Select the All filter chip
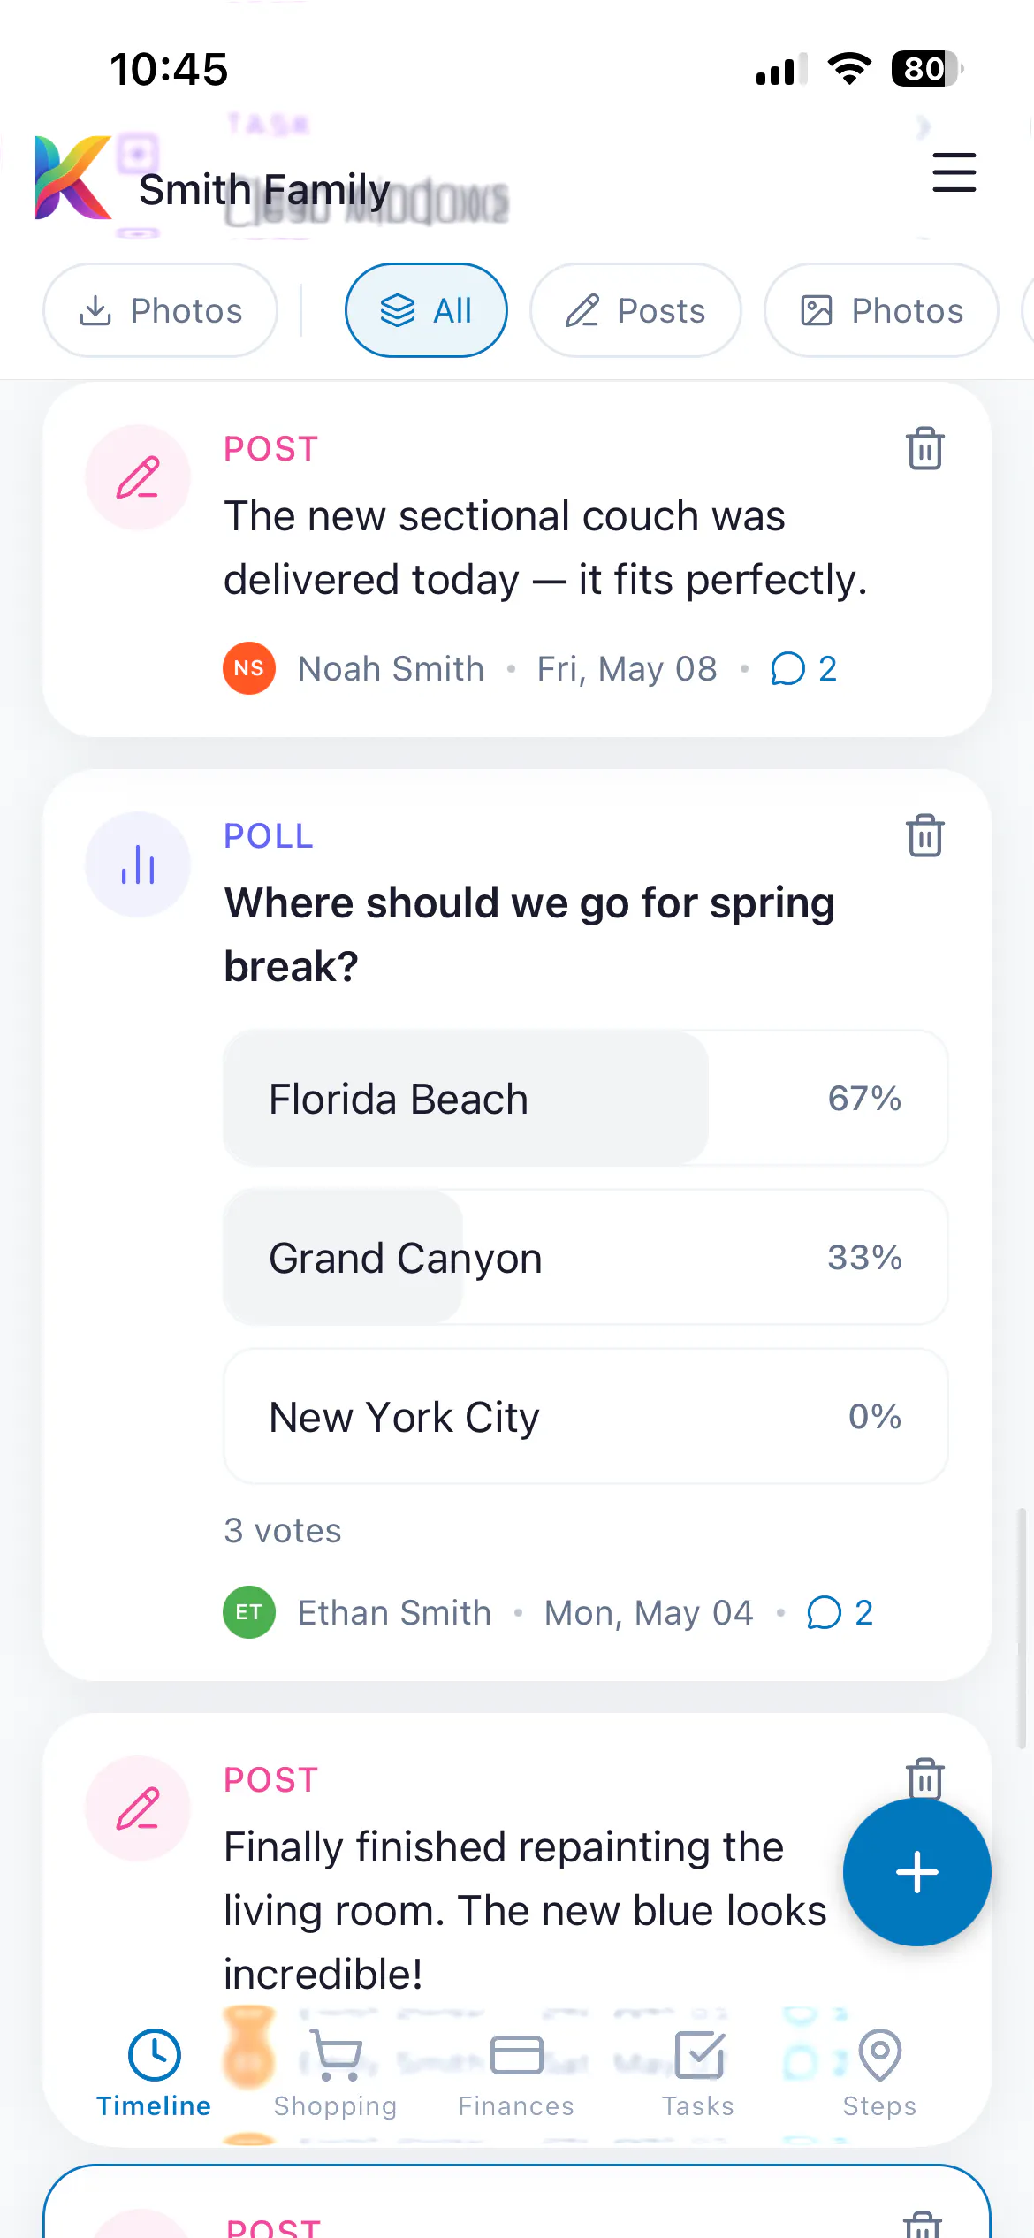This screenshot has height=2238, width=1034. [x=426, y=310]
